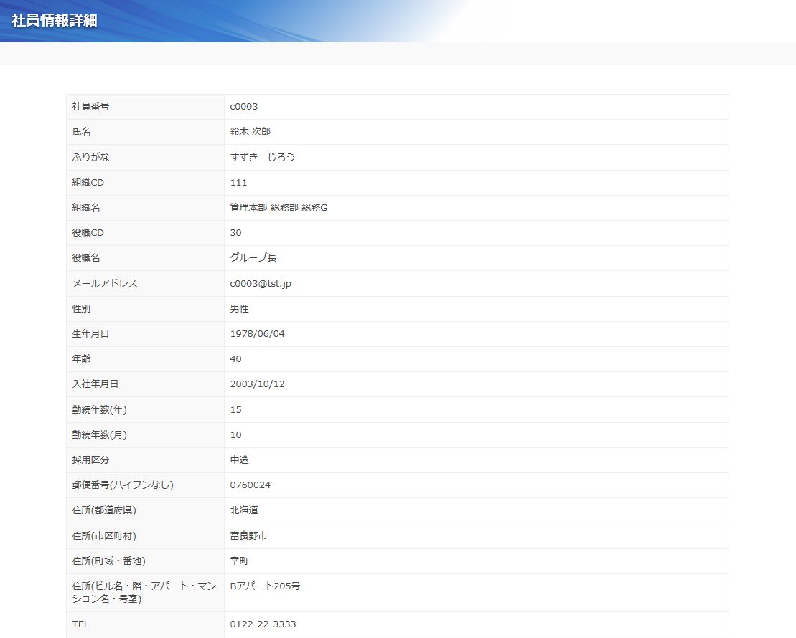Click the furigana value すずき じろう
The height and width of the screenshot is (638, 796).
point(262,157)
